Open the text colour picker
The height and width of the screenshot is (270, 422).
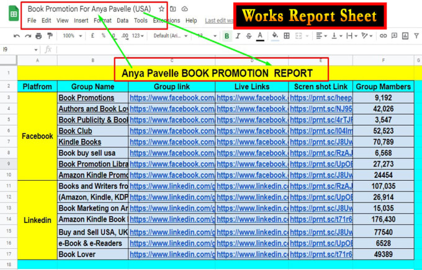(260, 36)
